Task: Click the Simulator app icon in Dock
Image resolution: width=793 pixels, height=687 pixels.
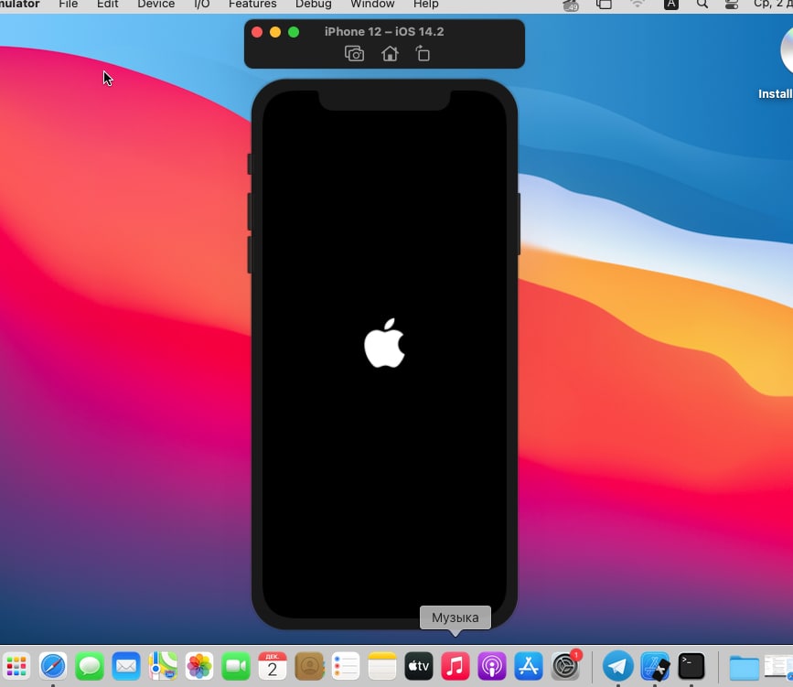Action: click(x=655, y=666)
